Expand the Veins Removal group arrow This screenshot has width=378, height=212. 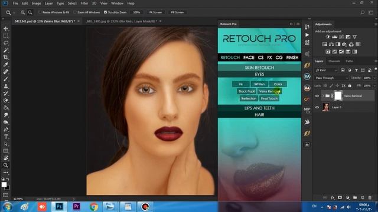pos(323,96)
